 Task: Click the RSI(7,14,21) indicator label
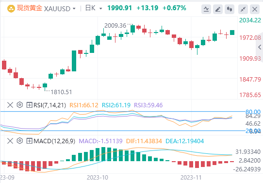point(49,105)
